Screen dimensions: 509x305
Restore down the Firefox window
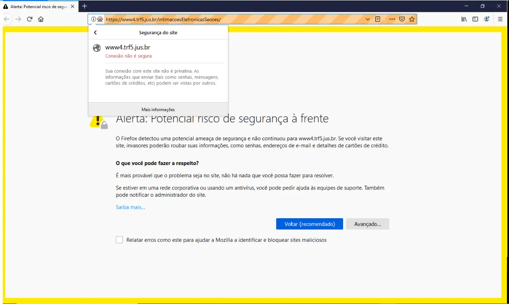point(483,6)
